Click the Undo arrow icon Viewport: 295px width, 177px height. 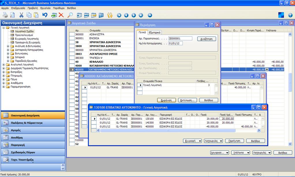[x=45, y=15]
